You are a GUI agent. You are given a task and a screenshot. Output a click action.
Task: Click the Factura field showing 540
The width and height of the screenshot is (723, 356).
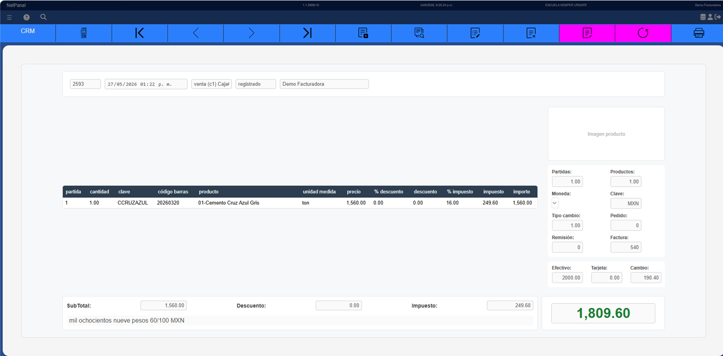(626, 247)
